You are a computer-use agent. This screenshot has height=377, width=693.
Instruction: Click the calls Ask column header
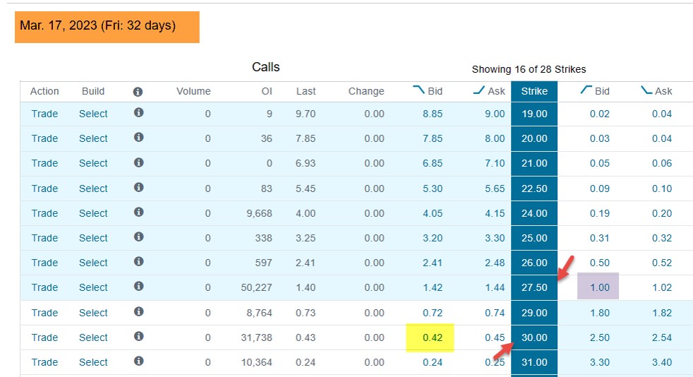(489, 90)
